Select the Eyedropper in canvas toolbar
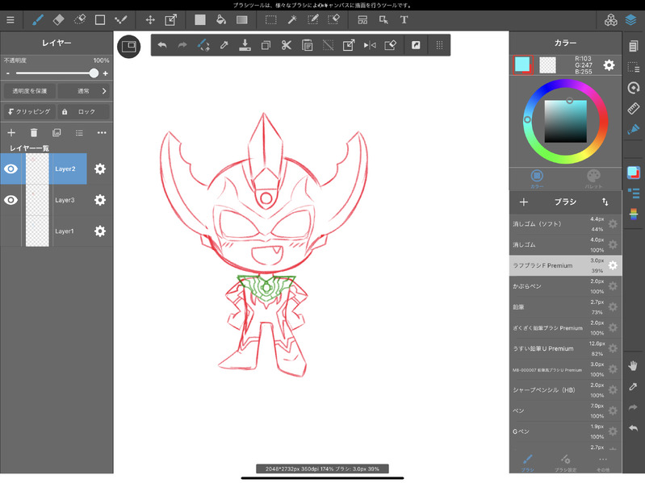 pyautogui.click(x=224, y=45)
